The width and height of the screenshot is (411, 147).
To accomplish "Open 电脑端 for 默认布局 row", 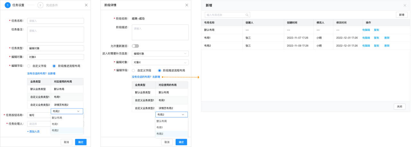I will point(366,30).
